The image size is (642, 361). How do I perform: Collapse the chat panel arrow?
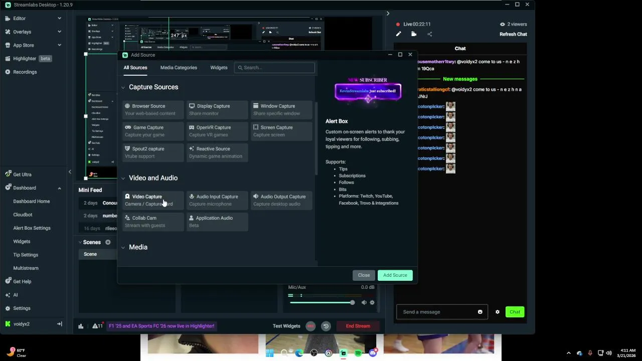click(x=388, y=14)
